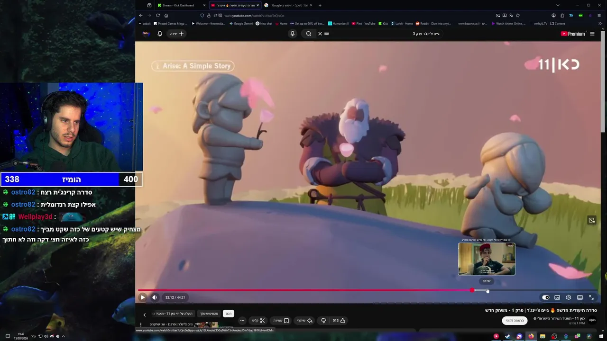Screen dimensions: 607x341
Task: Switch to theater mode in the player
Action: [580, 297]
